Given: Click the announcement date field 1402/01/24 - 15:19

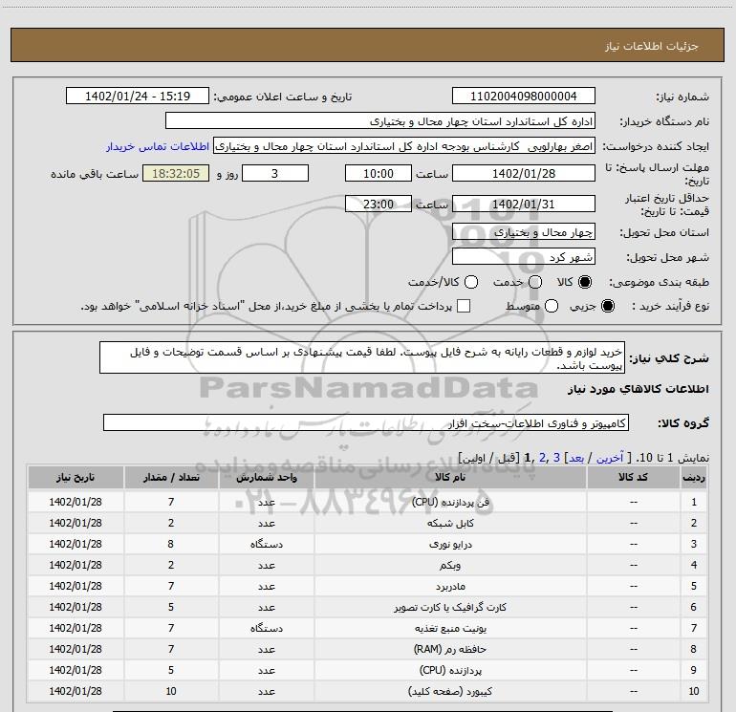Looking at the screenshot, I should pyautogui.click(x=138, y=97).
